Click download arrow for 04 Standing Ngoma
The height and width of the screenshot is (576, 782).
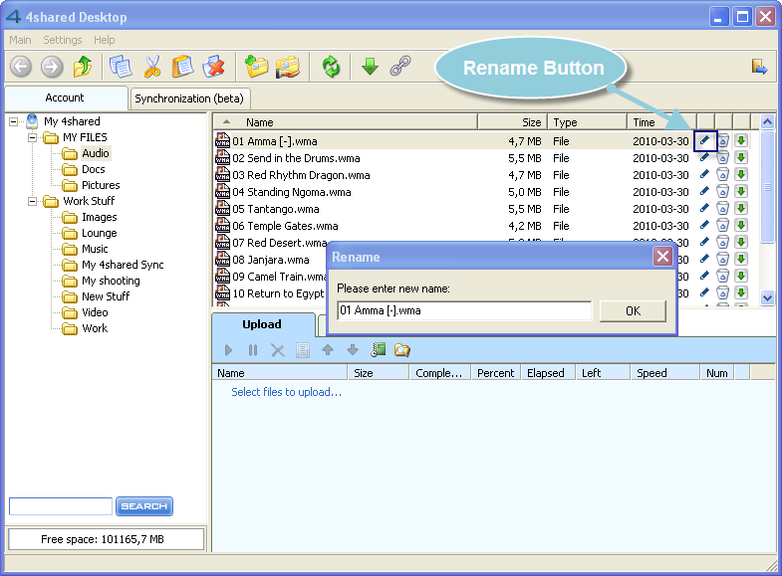pyautogui.click(x=741, y=192)
